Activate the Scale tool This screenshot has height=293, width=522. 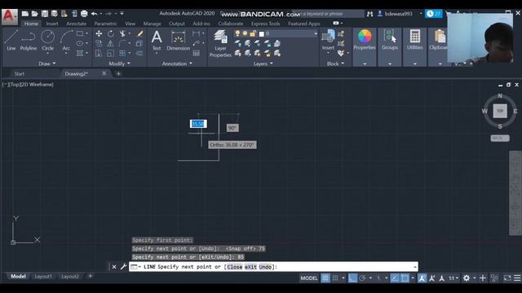[x=111, y=54]
